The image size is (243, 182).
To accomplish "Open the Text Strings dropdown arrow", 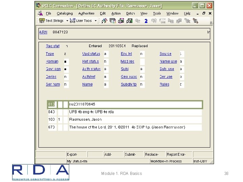I will pyautogui.click(x=67, y=21).
